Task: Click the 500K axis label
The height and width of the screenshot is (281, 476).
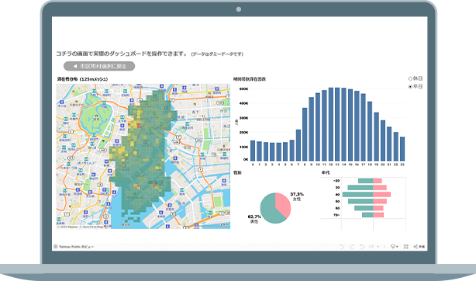Action: 243,88
